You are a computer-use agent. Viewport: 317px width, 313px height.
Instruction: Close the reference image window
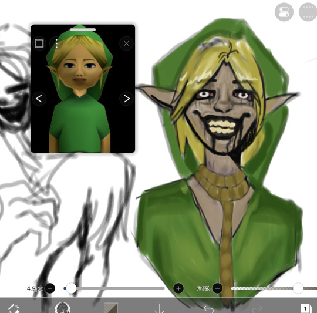126,43
